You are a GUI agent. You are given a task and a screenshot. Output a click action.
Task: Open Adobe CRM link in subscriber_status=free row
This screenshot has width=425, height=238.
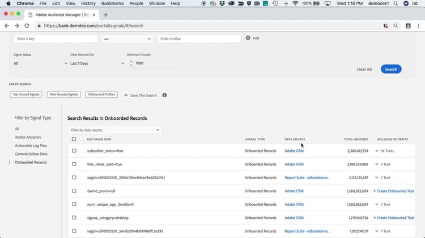point(294,150)
